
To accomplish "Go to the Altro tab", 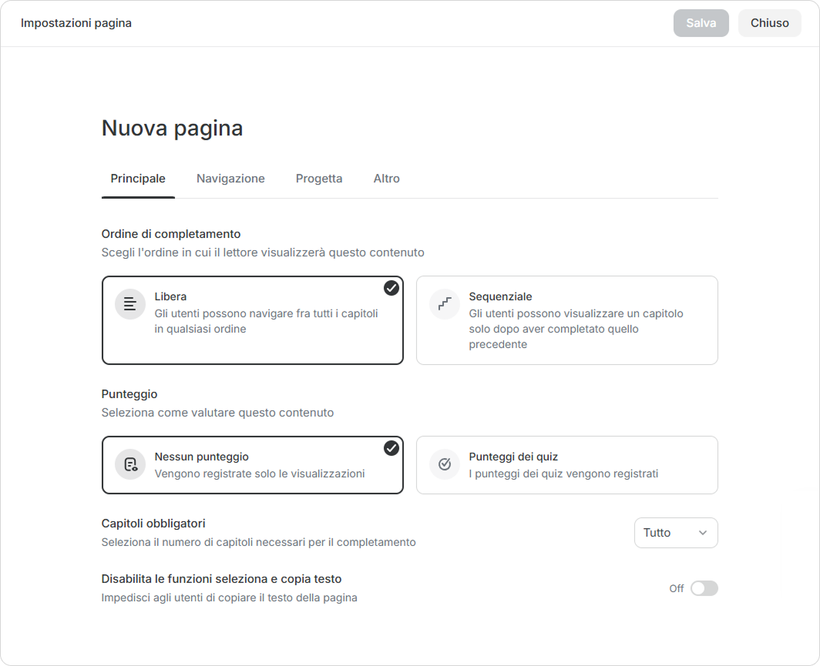I will (x=386, y=179).
